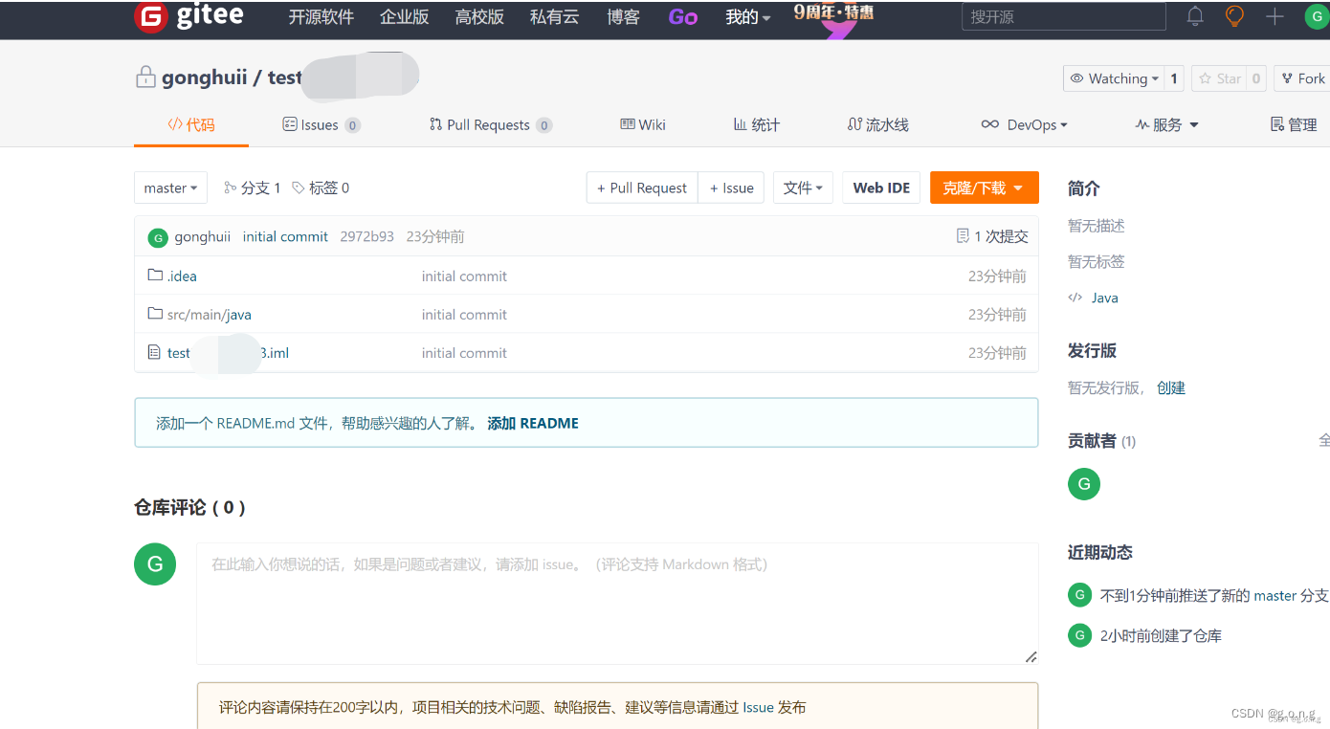The image size is (1330, 729).
Task: Create a new repository via the plus icon
Action: [x=1275, y=16]
